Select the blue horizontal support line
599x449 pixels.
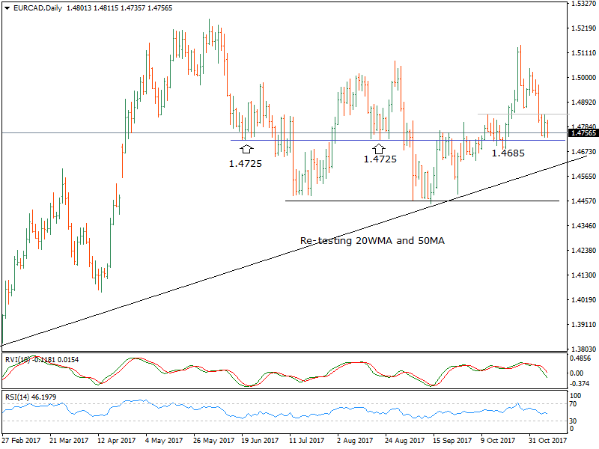click(x=398, y=140)
